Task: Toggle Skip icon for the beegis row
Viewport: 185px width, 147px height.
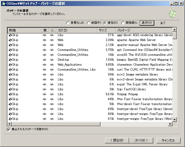Action: coord(10,60)
